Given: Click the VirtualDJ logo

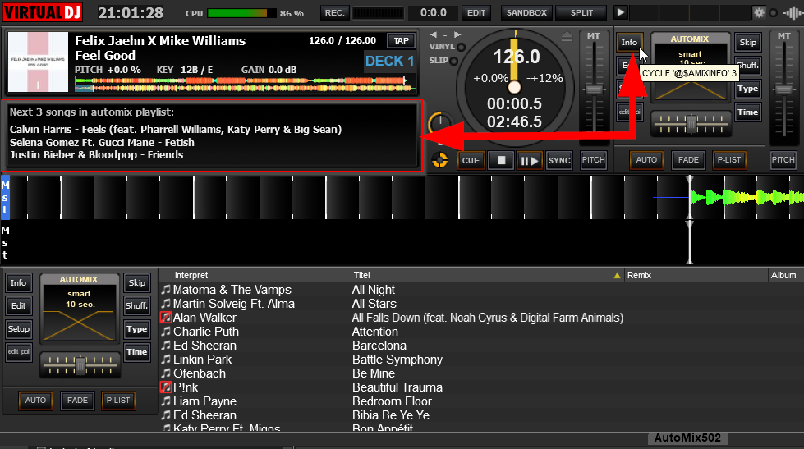Looking at the screenshot, I should 43,12.
